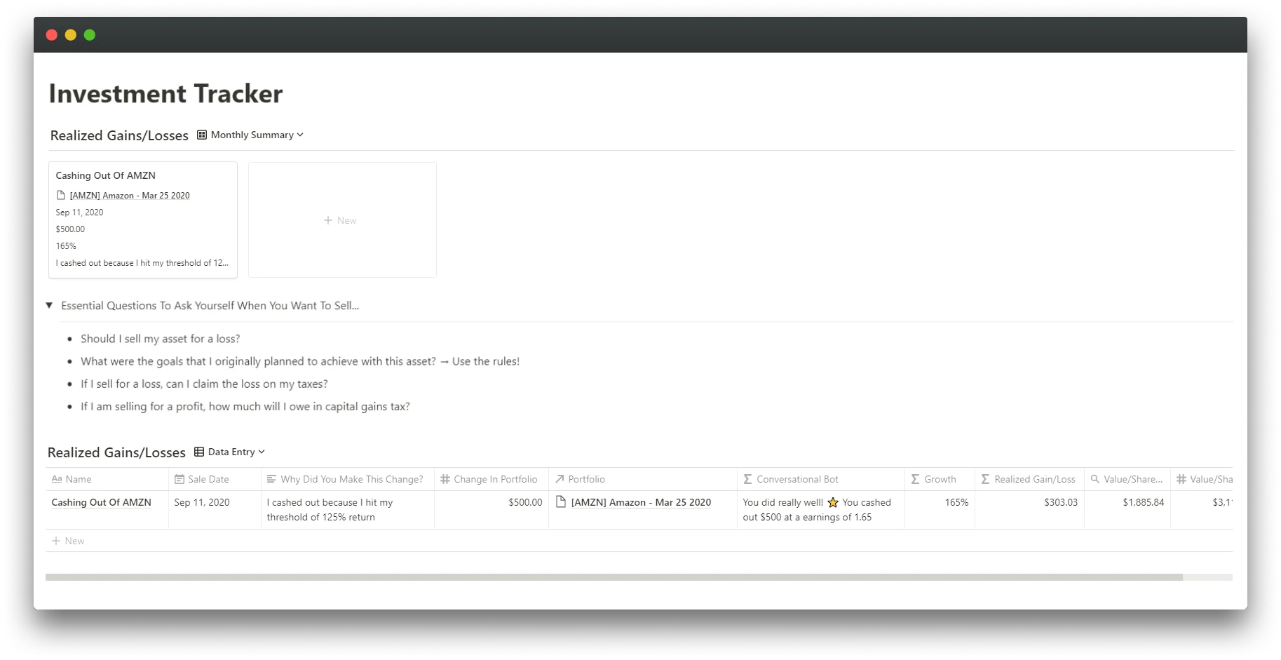Click the $303.03 Realized Gain/Loss cell
Viewport: 1281px width, 660px height.
click(x=1029, y=510)
